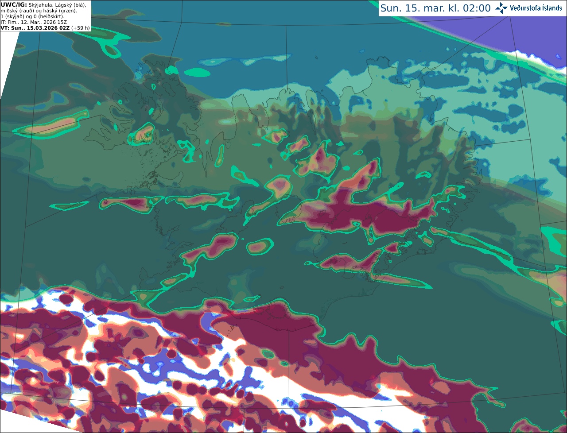Click the 'miðský (rauð) og háský (græn)' legend text
567x433 pixels.
tap(39, 11)
